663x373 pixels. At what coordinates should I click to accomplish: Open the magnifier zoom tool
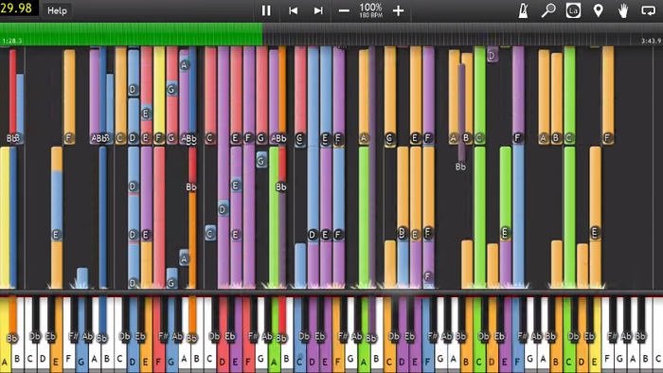click(x=548, y=10)
